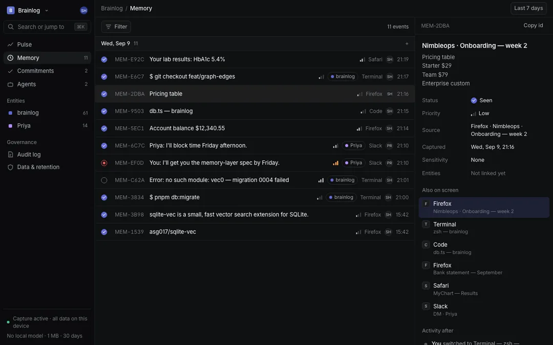Click Not linked yet under Entities
The width and height of the screenshot is (553, 345).
[x=488, y=173]
